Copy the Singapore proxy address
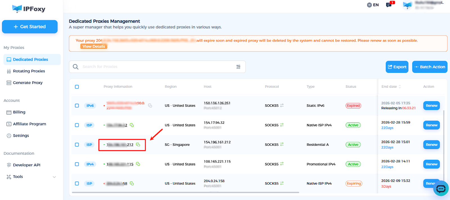The height and width of the screenshot is (200, 450). click(138, 145)
